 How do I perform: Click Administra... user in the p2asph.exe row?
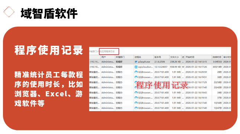tap(108, 62)
